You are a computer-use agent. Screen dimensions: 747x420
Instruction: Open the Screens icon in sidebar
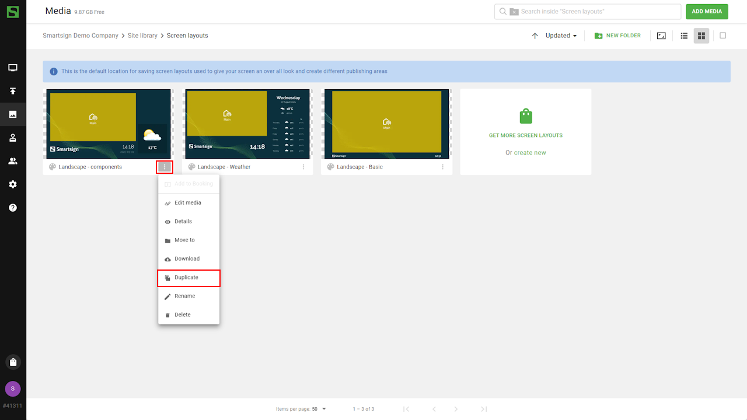coord(13,68)
